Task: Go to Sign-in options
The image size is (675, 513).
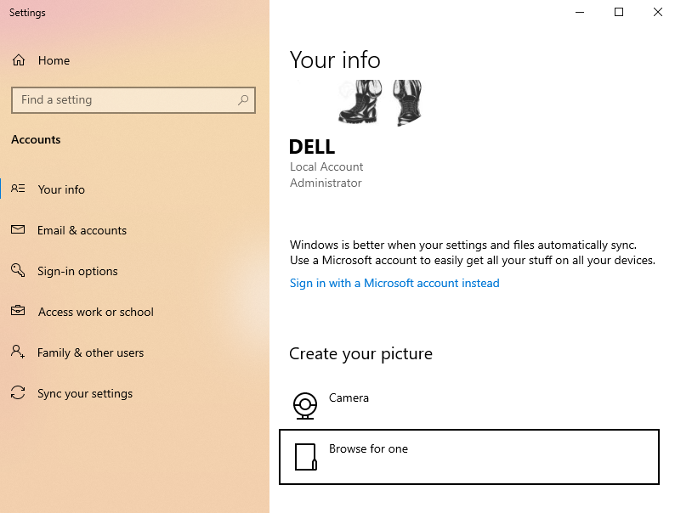Action: [77, 271]
